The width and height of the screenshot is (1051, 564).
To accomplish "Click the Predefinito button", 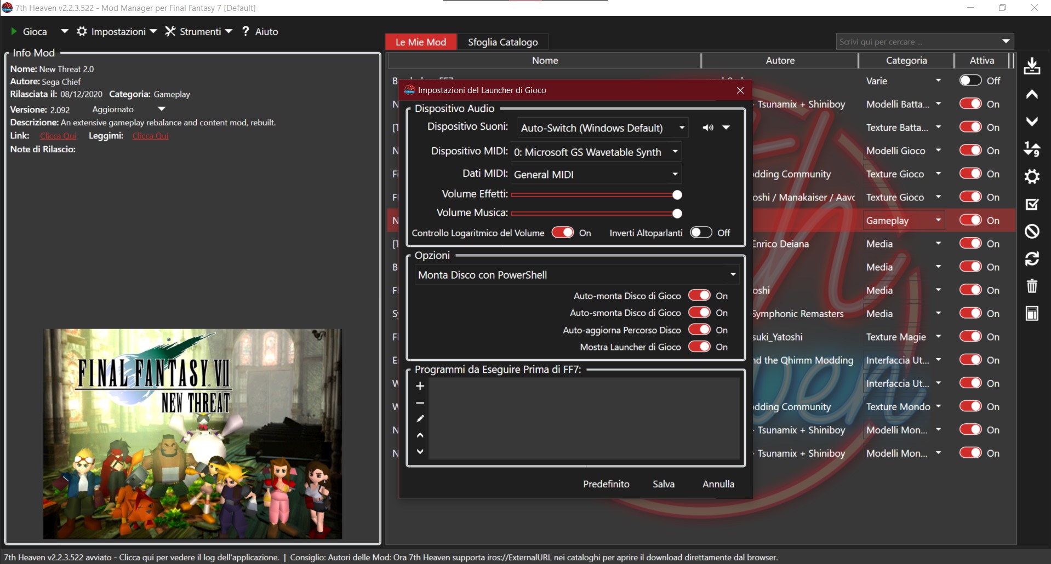I will tap(606, 484).
